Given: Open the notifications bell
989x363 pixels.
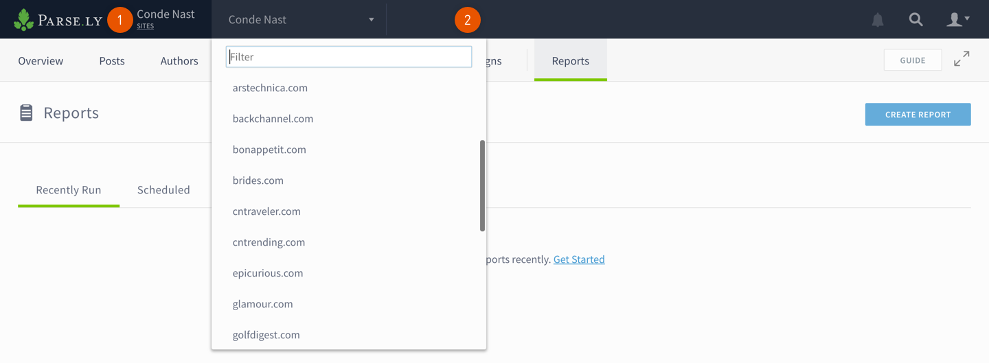Looking at the screenshot, I should tap(878, 20).
